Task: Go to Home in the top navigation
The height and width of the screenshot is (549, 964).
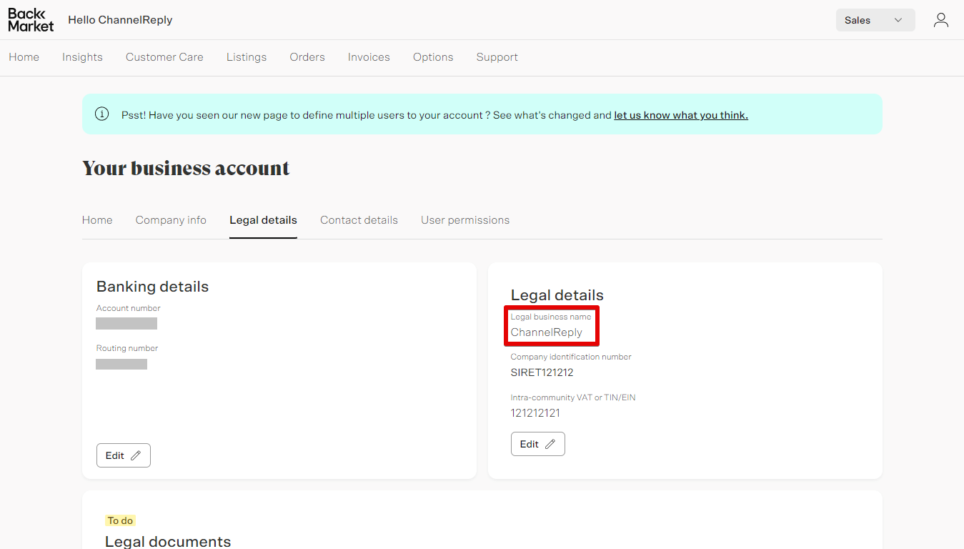Action: pyautogui.click(x=24, y=57)
